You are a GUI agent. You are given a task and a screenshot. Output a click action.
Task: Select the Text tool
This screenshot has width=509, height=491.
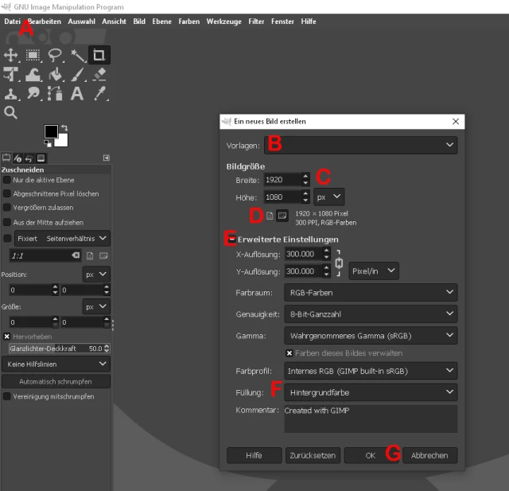[77, 94]
